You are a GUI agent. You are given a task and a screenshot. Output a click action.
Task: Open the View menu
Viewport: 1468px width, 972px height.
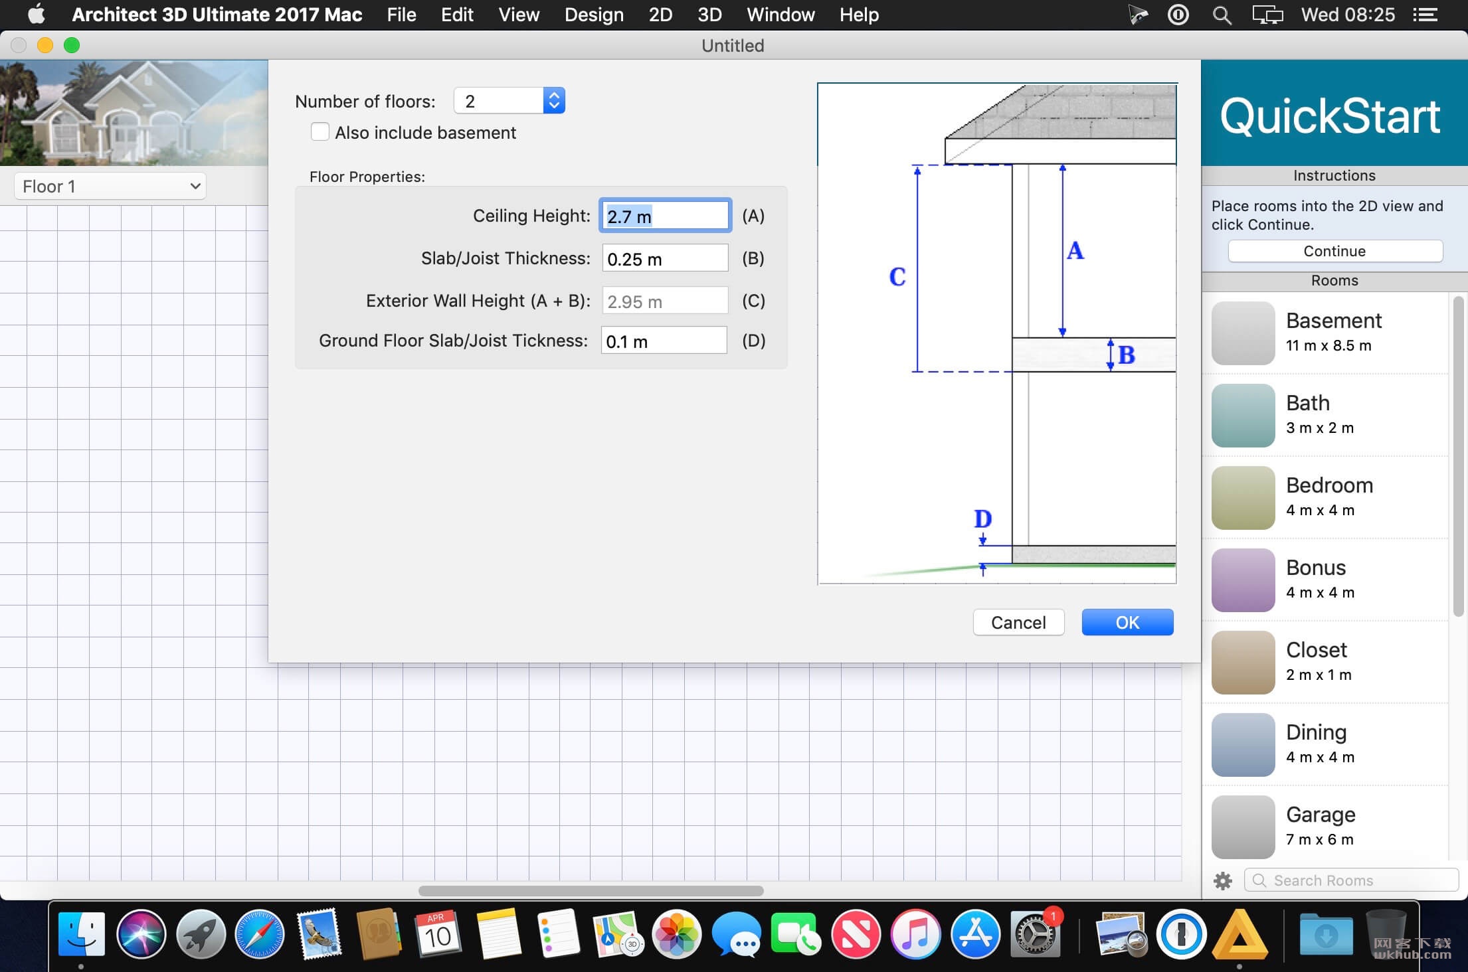[x=519, y=15]
